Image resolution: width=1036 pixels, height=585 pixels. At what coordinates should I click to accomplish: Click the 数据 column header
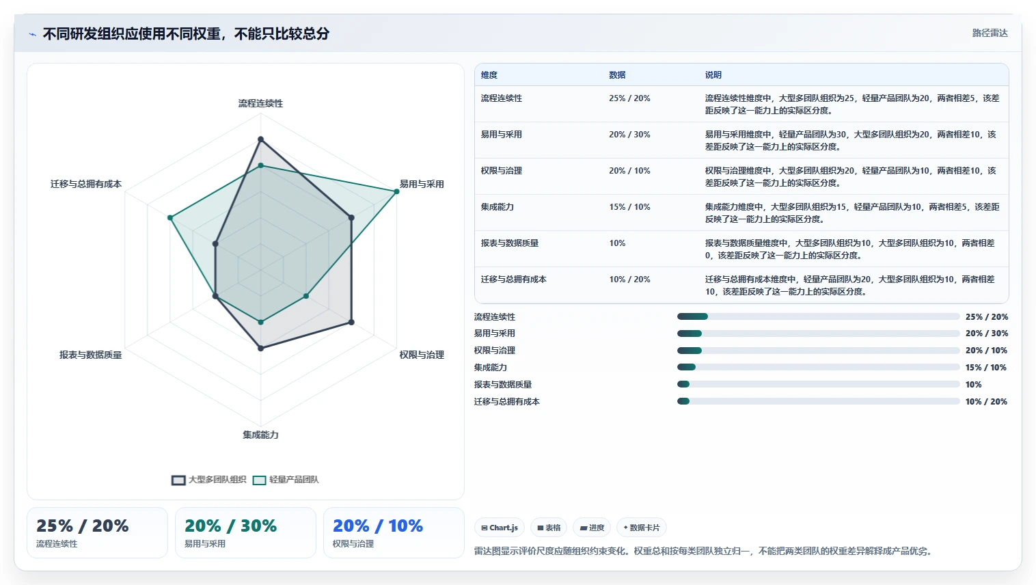[x=617, y=75]
